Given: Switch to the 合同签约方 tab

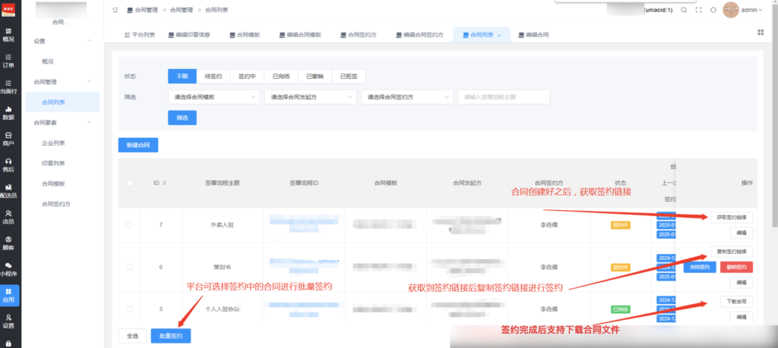Looking at the screenshot, I should (359, 35).
